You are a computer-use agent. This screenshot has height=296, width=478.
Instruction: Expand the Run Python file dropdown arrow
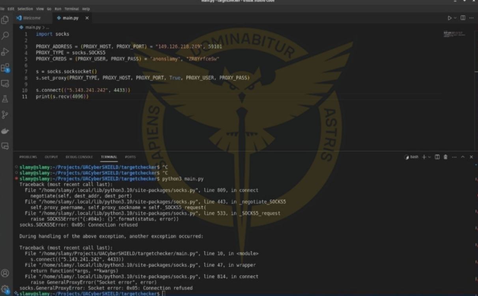click(x=455, y=18)
